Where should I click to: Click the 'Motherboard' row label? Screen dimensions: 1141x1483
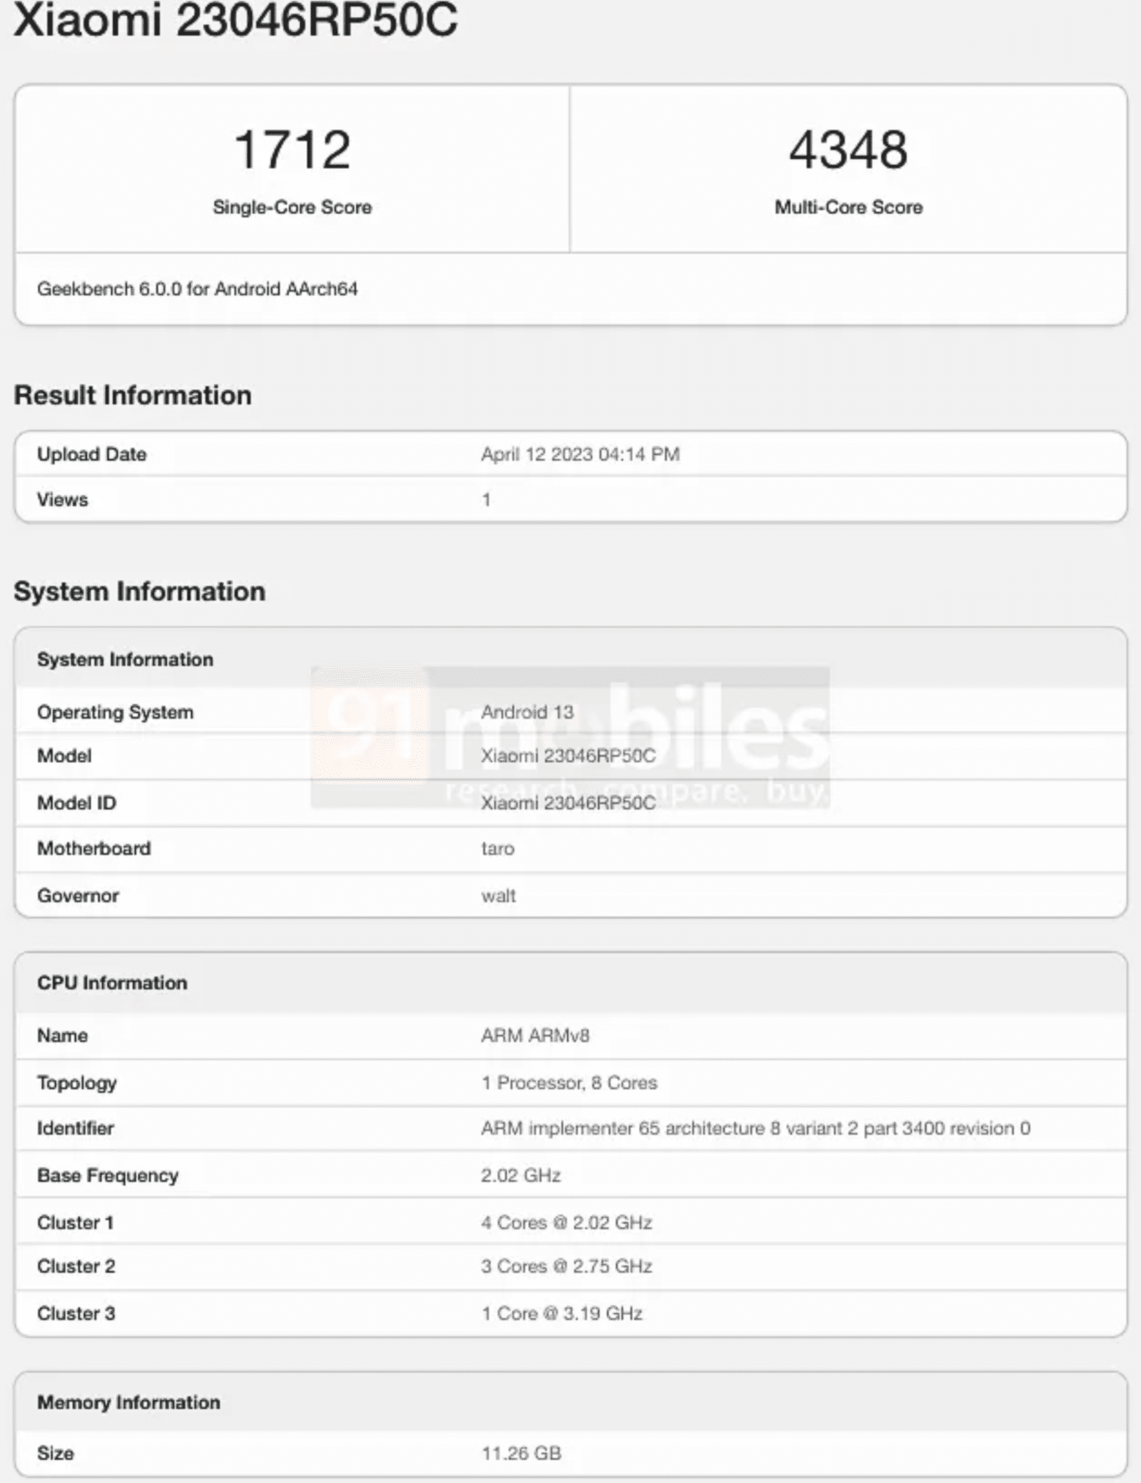click(x=94, y=849)
